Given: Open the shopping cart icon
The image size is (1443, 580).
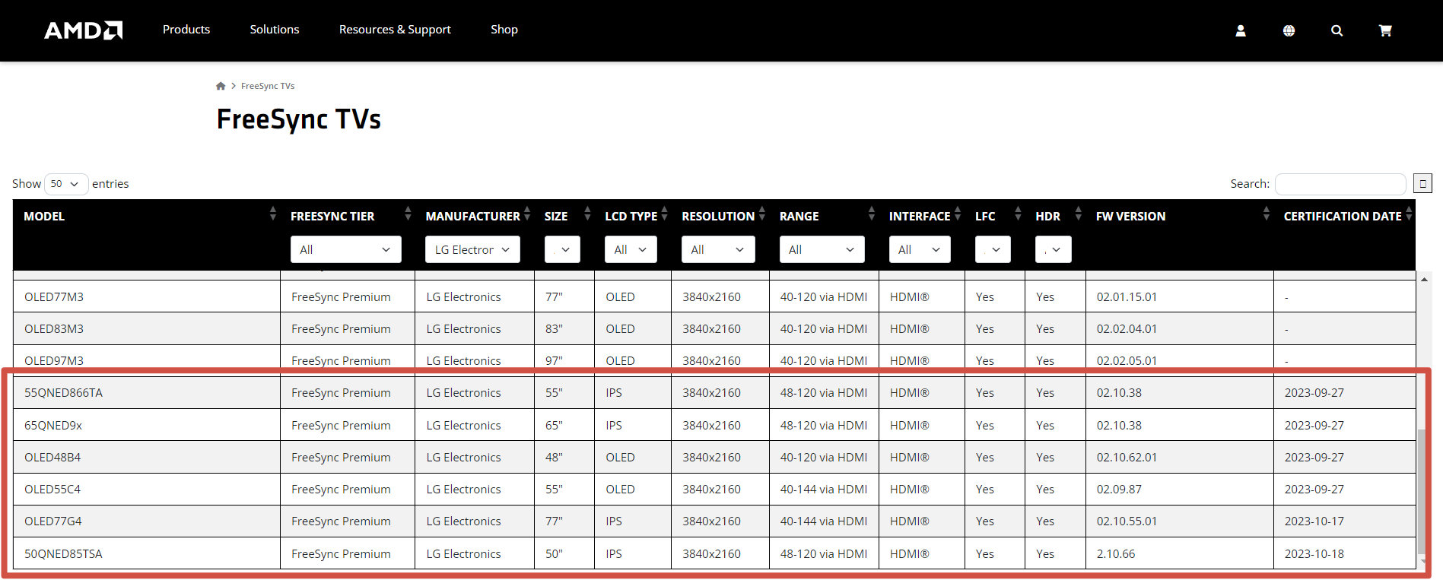Looking at the screenshot, I should pos(1384,30).
